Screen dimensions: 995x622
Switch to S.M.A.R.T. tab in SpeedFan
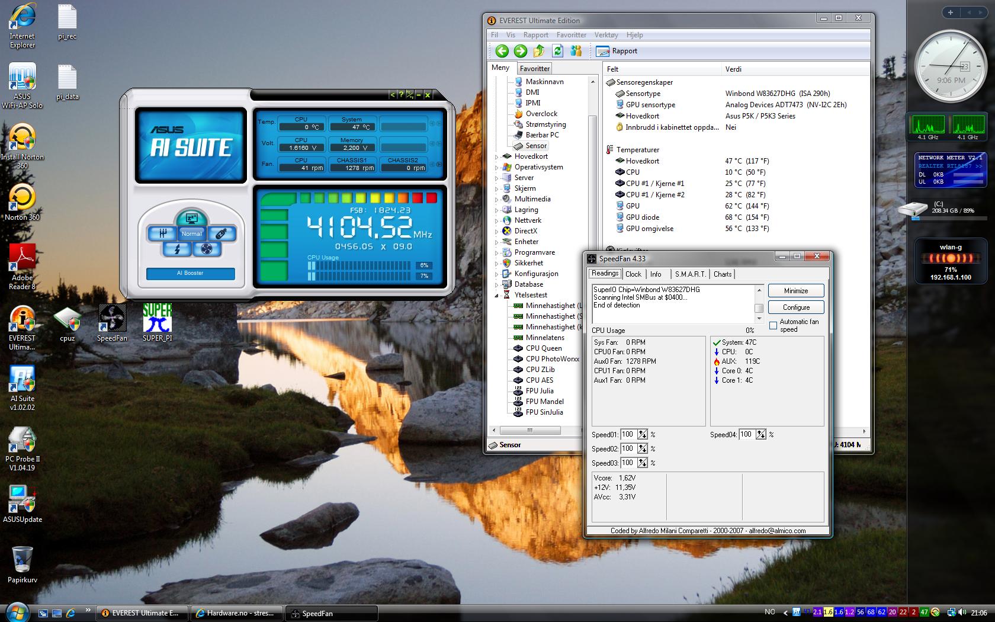(x=691, y=274)
